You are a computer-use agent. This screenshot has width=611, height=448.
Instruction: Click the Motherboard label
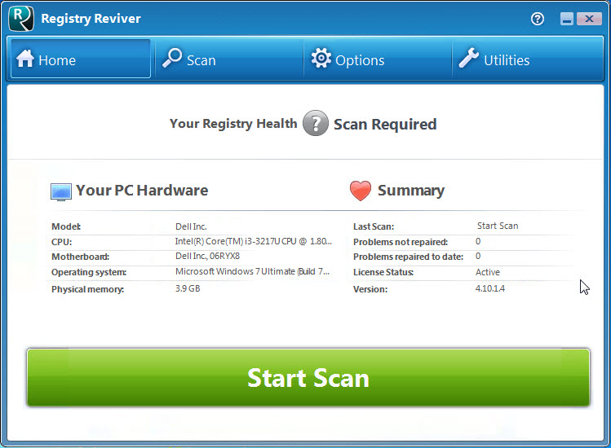tap(80, 257)
